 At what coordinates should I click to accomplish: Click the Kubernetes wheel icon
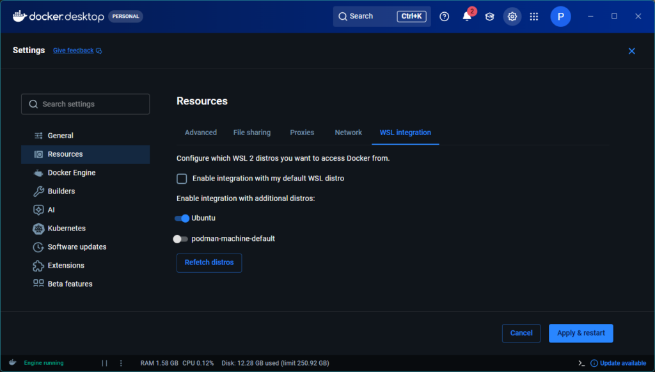[38, 228]
